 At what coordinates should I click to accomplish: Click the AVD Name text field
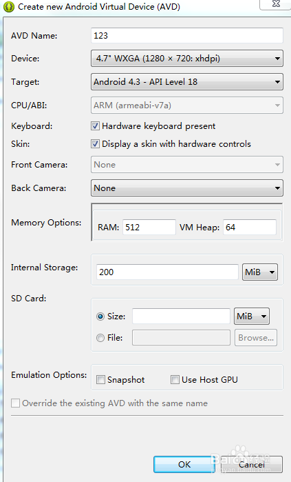tap(186, 36)
